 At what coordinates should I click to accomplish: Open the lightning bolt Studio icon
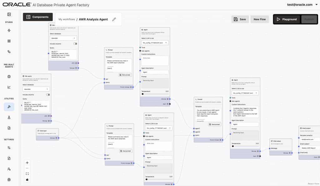(9, 30)
